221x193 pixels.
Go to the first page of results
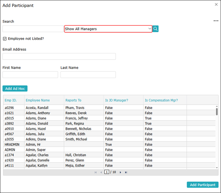96,172
